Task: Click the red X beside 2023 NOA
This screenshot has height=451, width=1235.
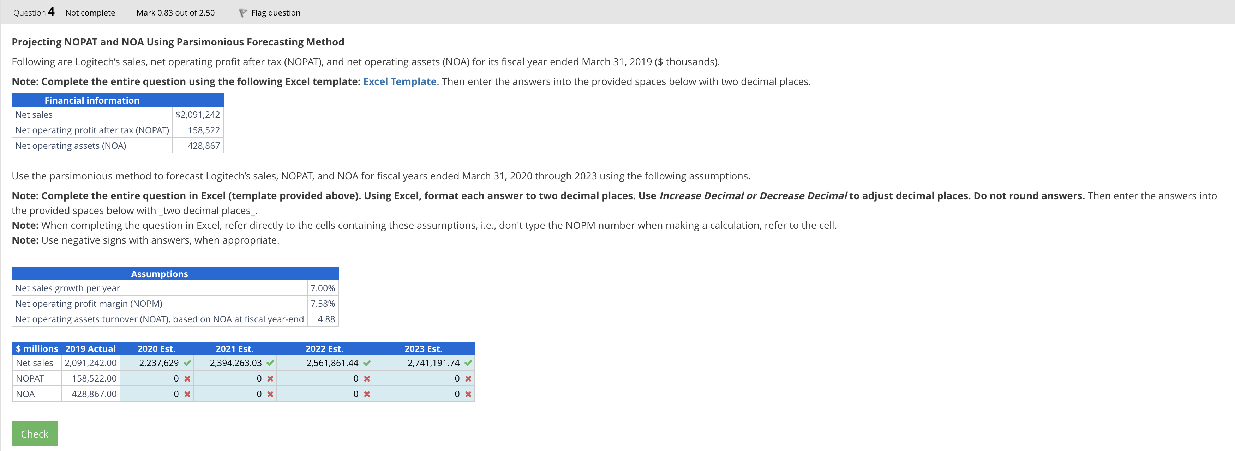Action: coord(468,394)
